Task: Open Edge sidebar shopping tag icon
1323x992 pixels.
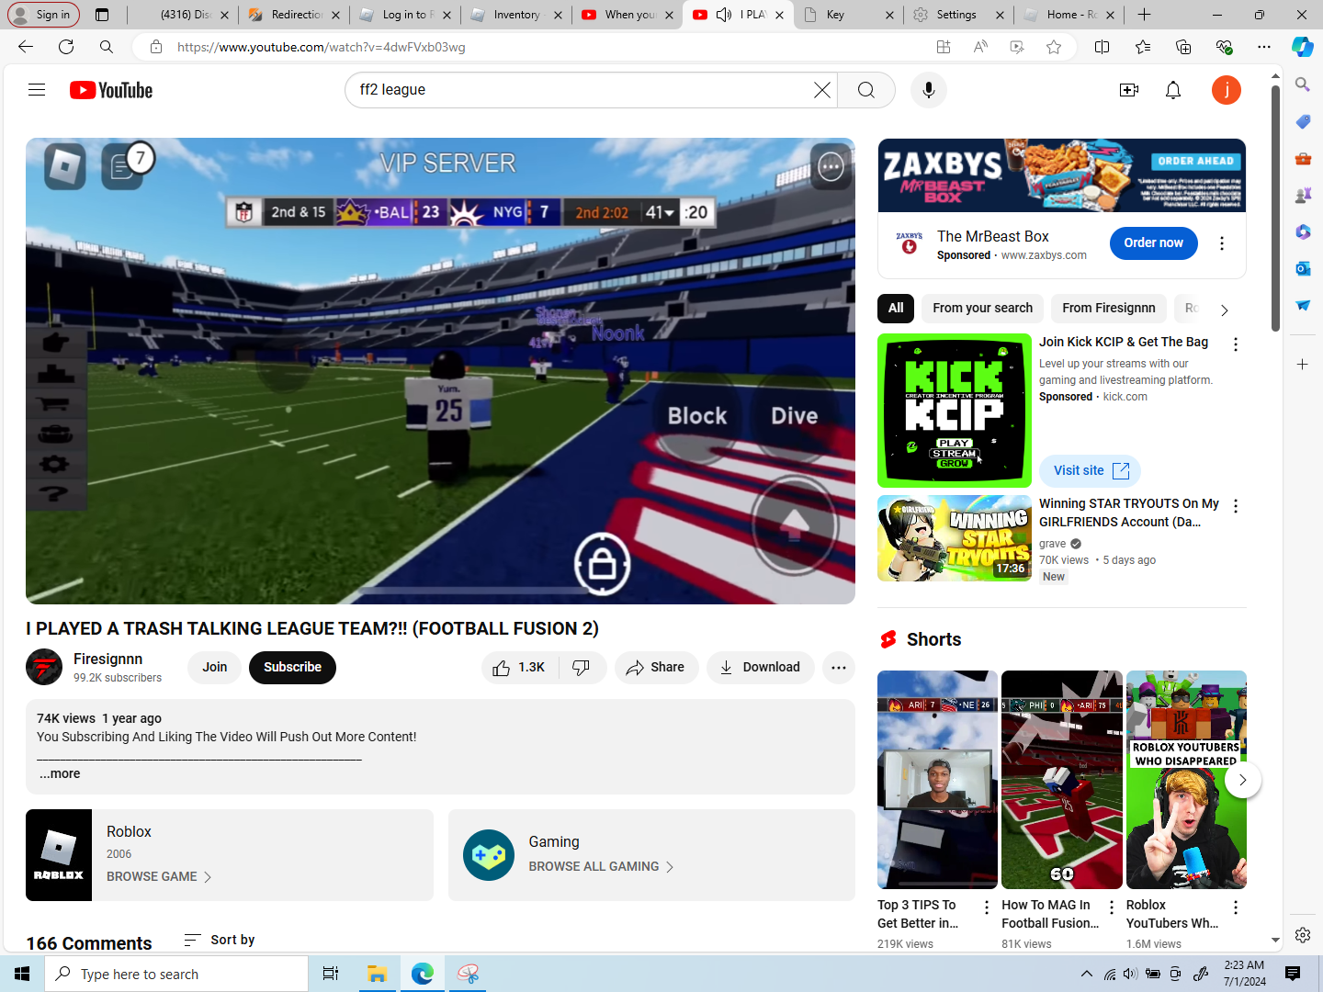Action: [x=1303, y=121]
